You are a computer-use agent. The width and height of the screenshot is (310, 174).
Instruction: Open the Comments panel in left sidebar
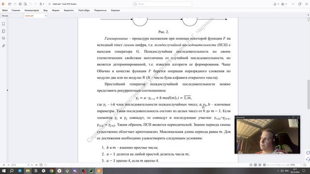coord(3,38)
